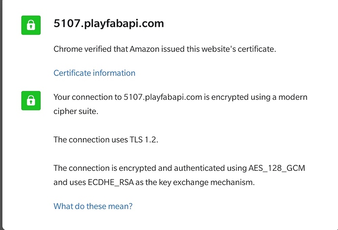Click the words 'modern' in the encryption message

tap(293, 97)
